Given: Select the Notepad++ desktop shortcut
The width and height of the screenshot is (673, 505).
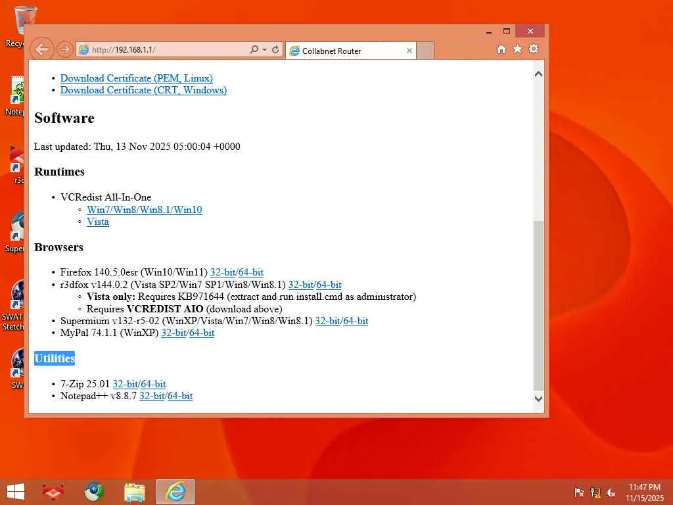Looking at the screenshot, I should pyautogui.click(x=14, y=95).
